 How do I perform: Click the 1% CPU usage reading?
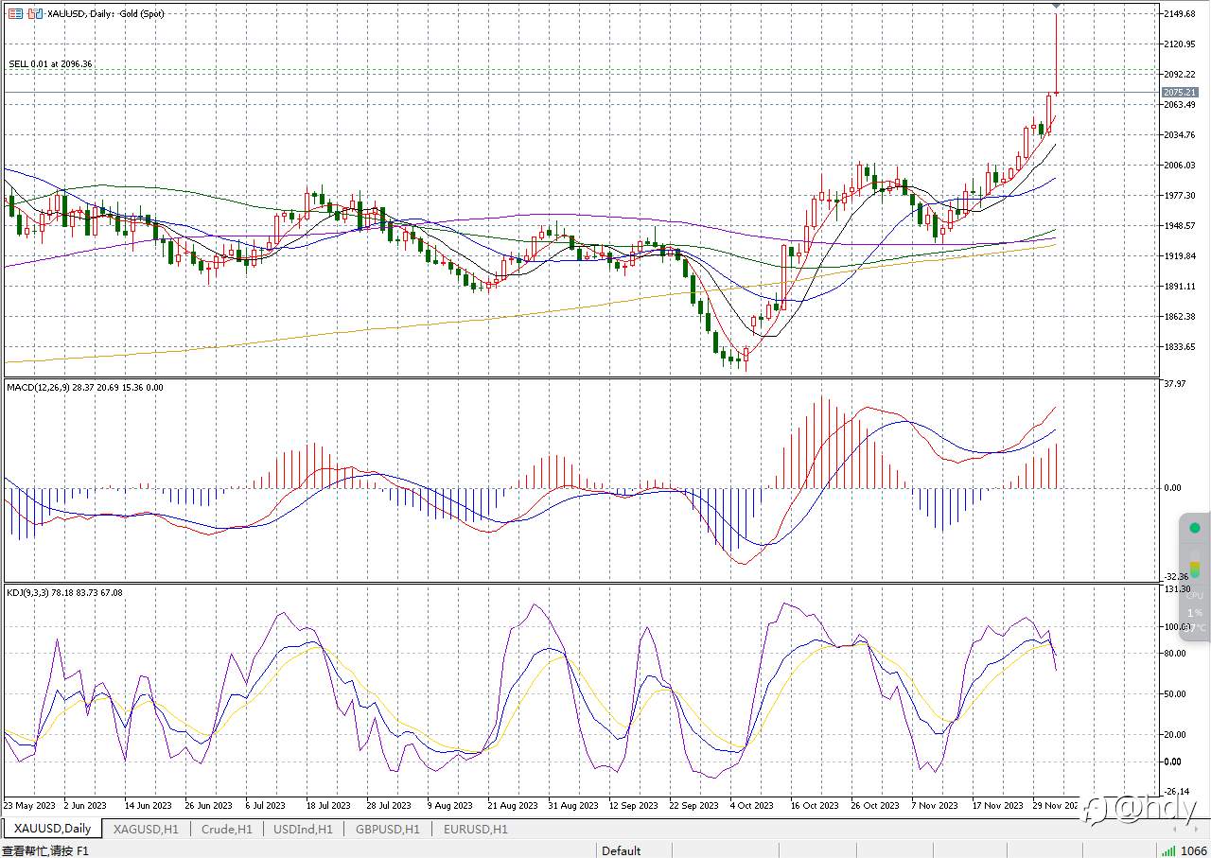point(1195,612)
